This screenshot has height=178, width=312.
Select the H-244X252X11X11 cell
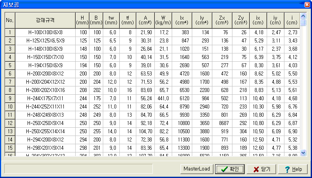pos(45,106)
